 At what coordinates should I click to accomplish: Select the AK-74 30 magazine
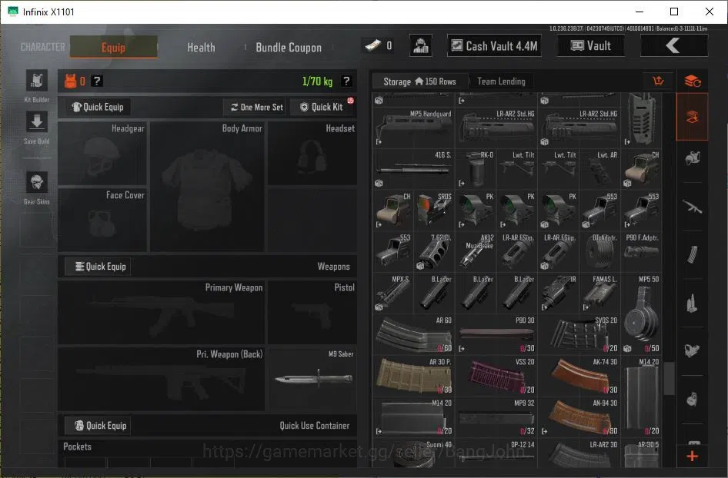point(579,376)
